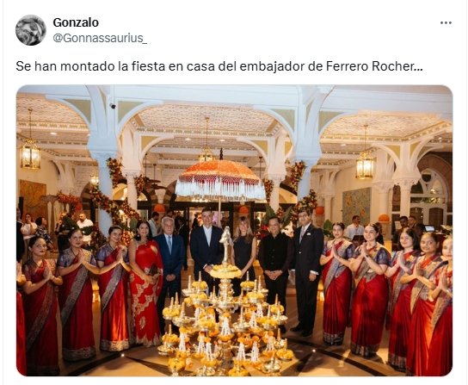The height and width of the screenshot is (385, 468).
Task: Click the hanging lantern at photo's left edge
Action: point(30,152)
